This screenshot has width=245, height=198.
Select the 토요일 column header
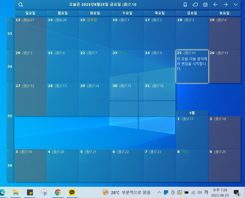[225, 13]
